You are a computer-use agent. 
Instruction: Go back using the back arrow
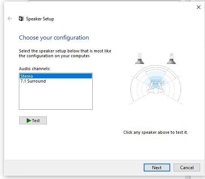[10, 18]
